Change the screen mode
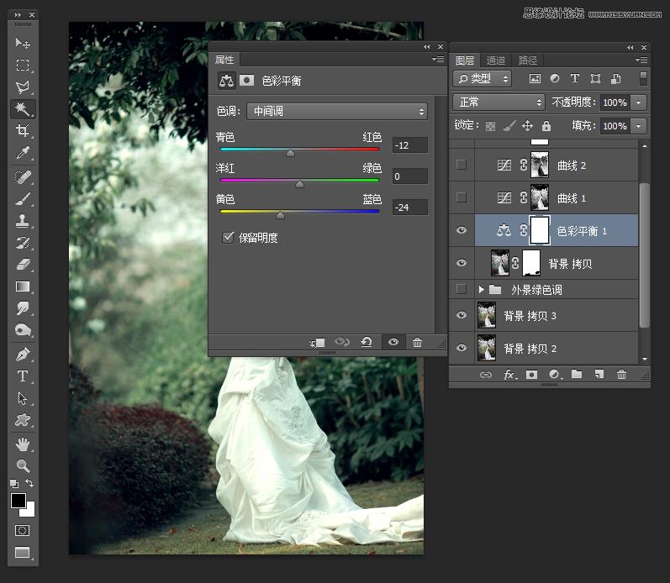 (22, 553)
